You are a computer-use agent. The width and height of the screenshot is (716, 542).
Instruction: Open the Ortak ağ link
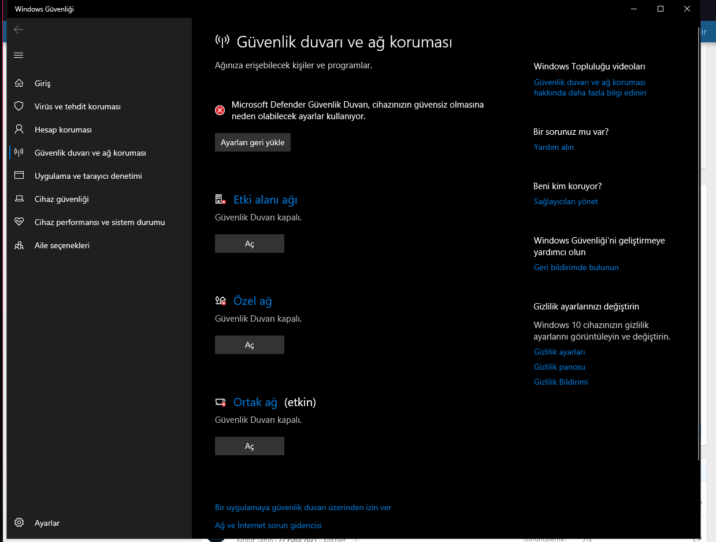255,402
